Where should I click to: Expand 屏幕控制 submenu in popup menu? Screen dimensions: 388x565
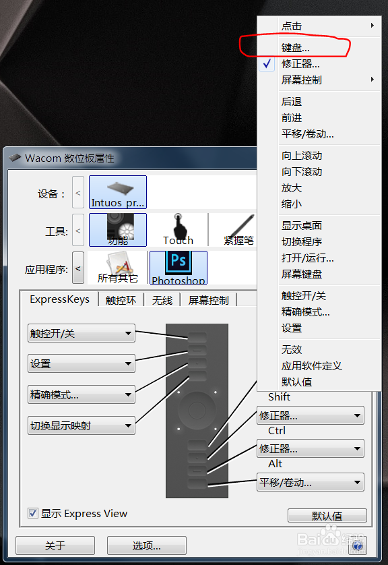click(319, 80)
